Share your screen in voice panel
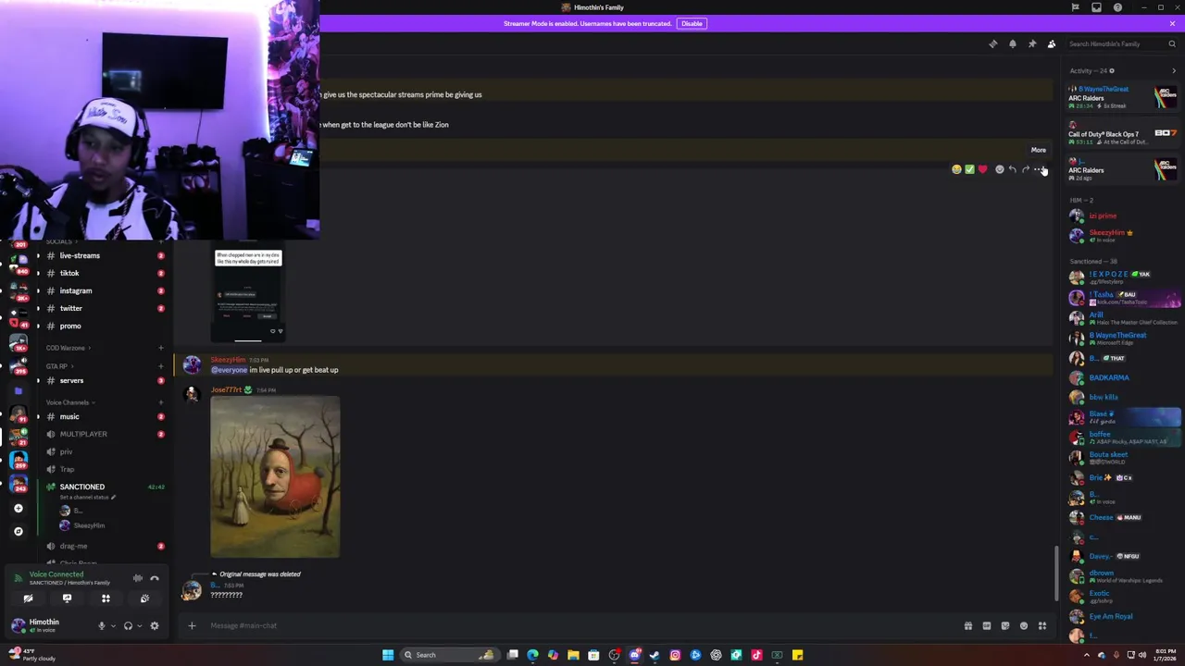Viewport: 1185px width, 666px height. (x=67, y=598)
